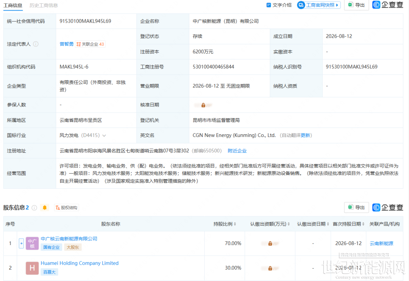Open 中广核云南新能源有限公司 link
Viewport: 409px width, 281px height.
pos(69,239)
